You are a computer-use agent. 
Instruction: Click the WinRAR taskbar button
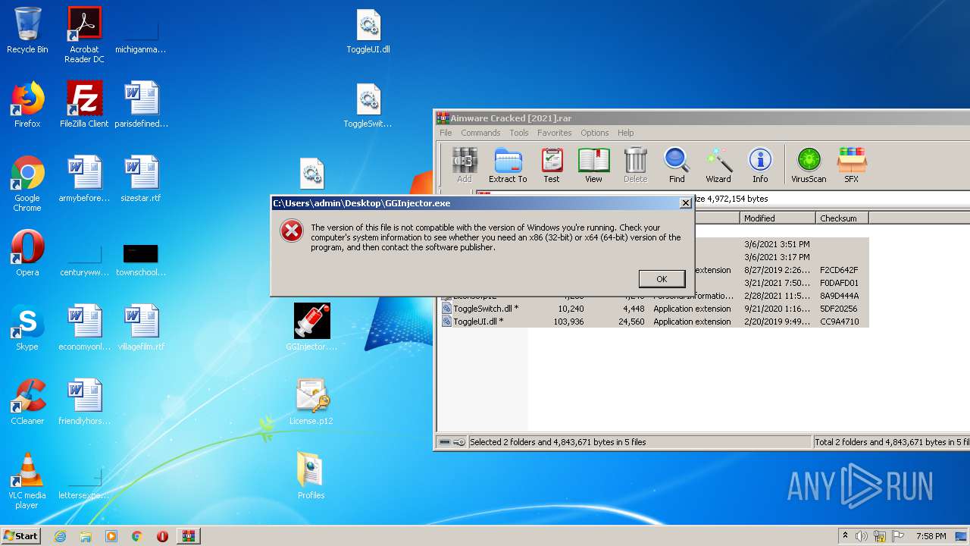[x=188, y=536]
